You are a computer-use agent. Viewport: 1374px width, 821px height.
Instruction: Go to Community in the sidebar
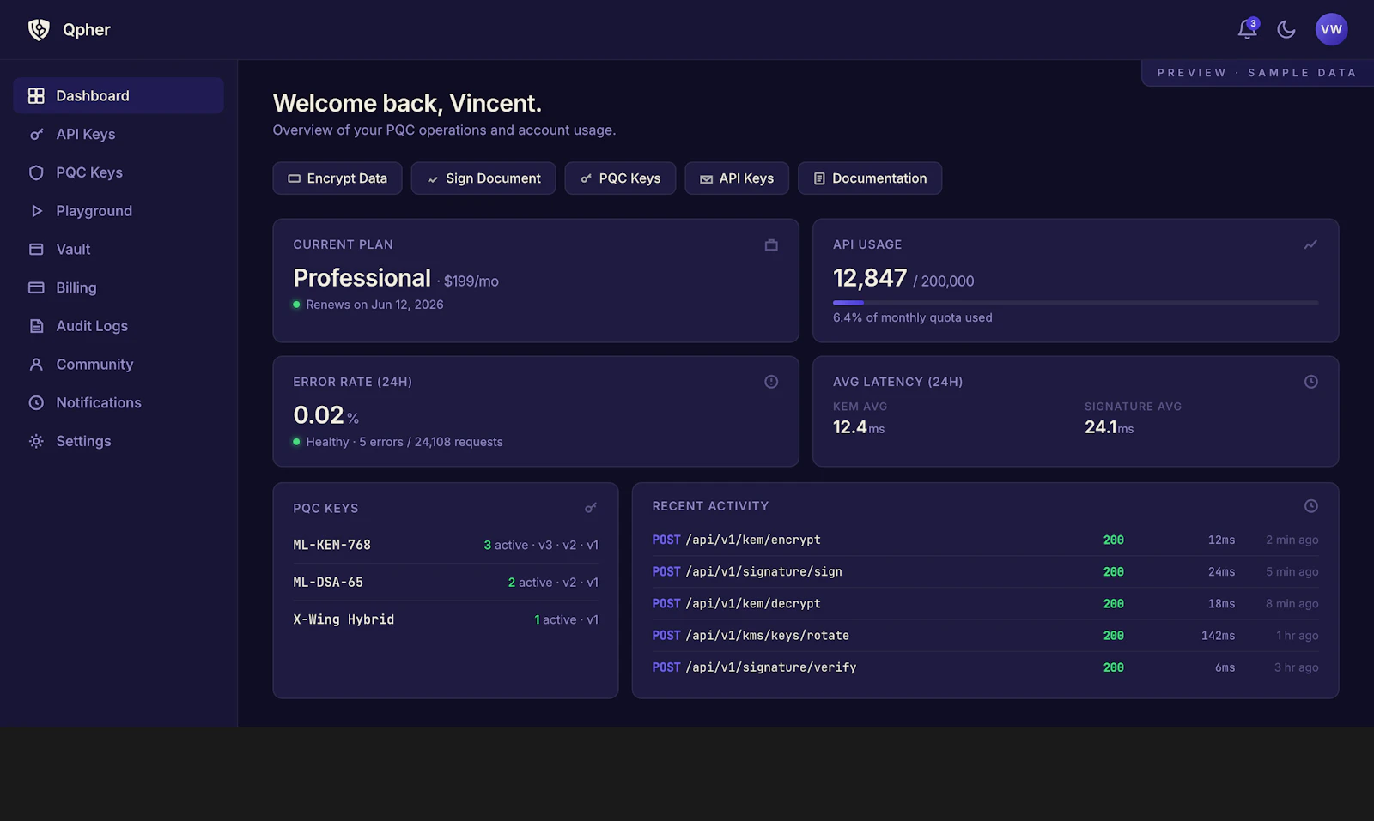pyautogui.click(x=119, y=365)
